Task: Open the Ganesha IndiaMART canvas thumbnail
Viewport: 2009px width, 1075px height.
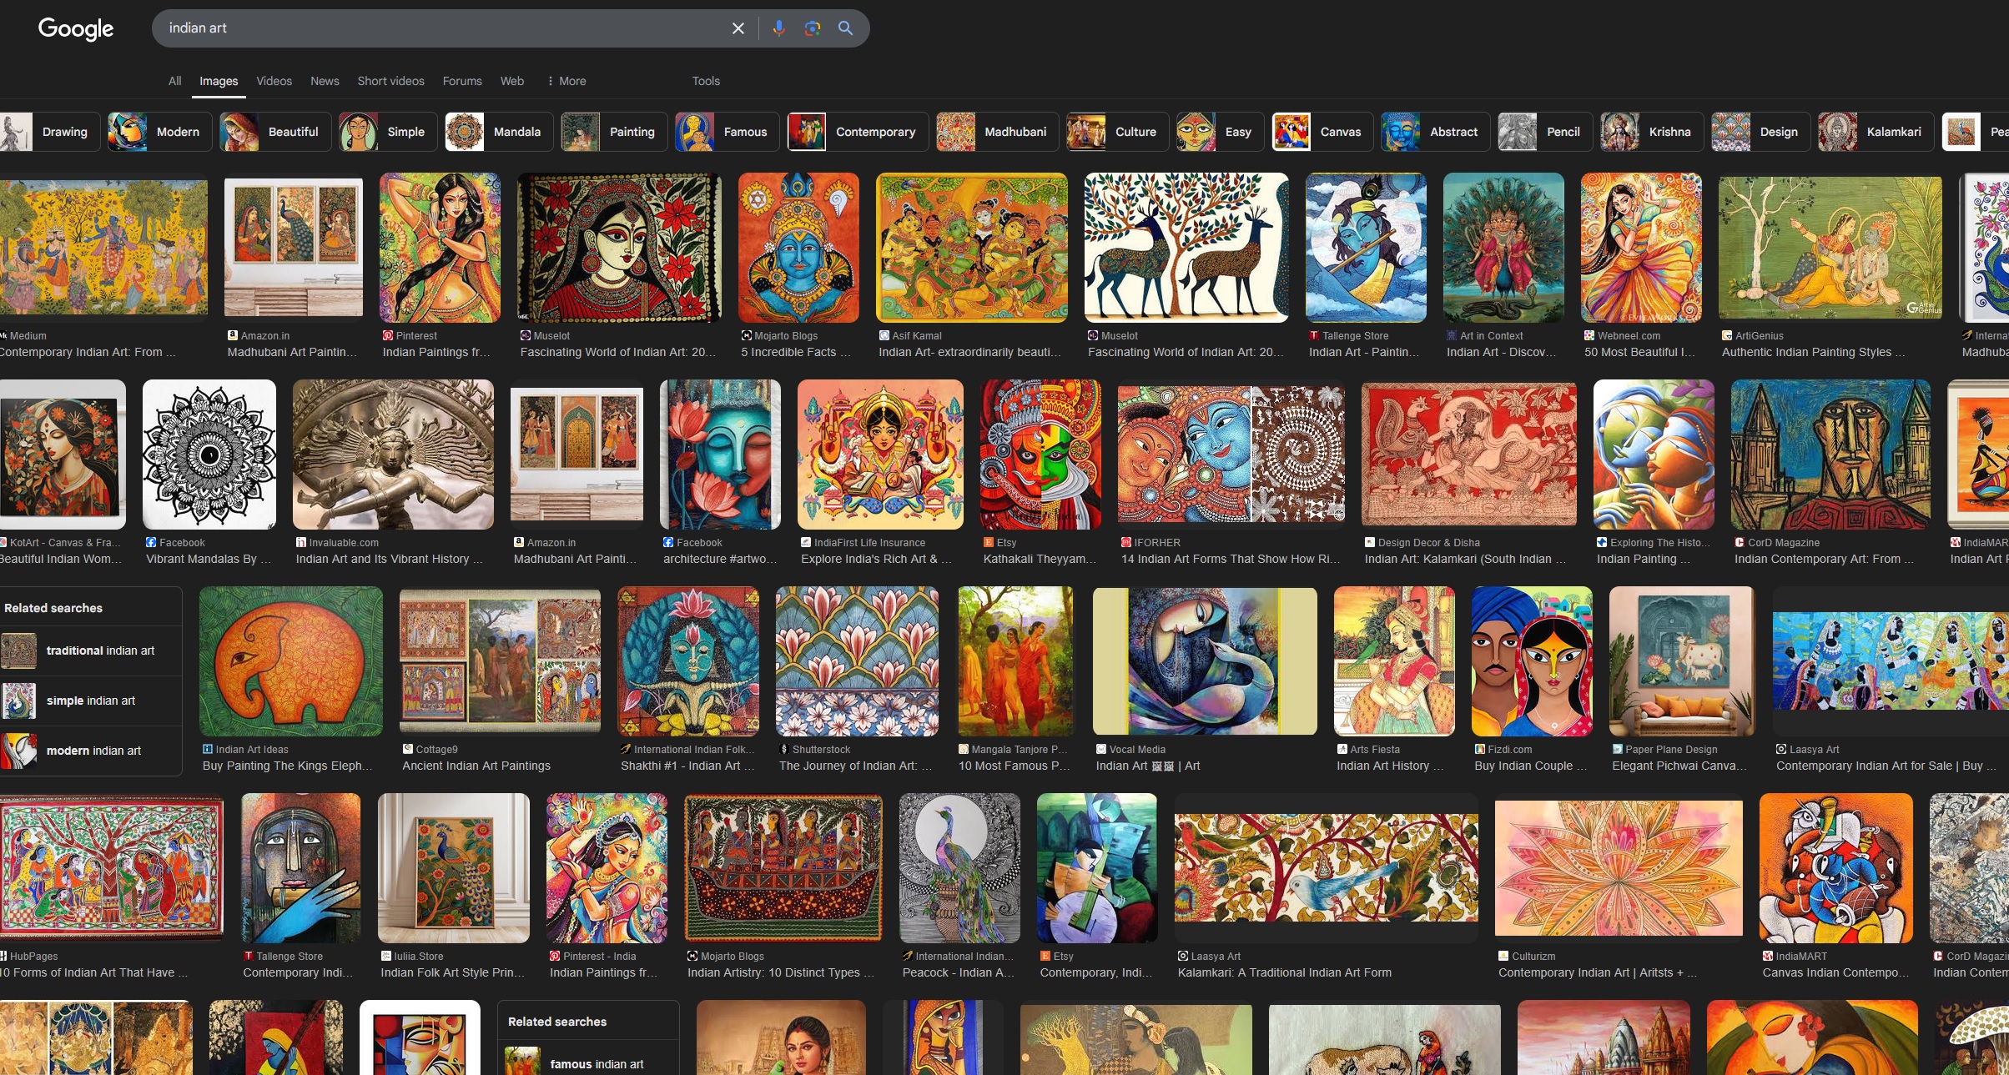Action: coord(1835,868)
